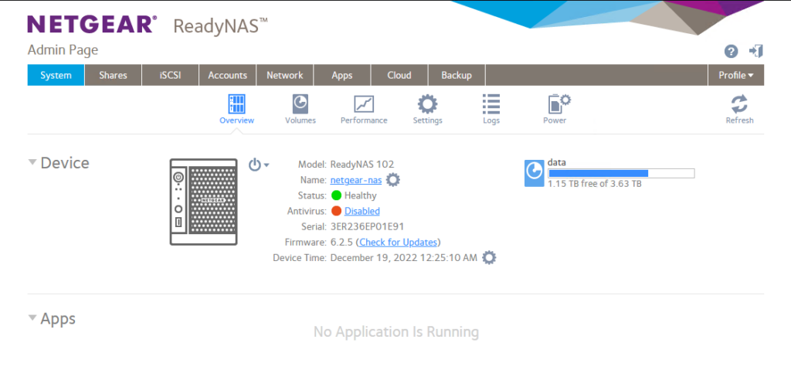Click the data volume usage bar
The width and height of the screenshot is (791, 370).
pyautogui.click(x=620, y=173)
